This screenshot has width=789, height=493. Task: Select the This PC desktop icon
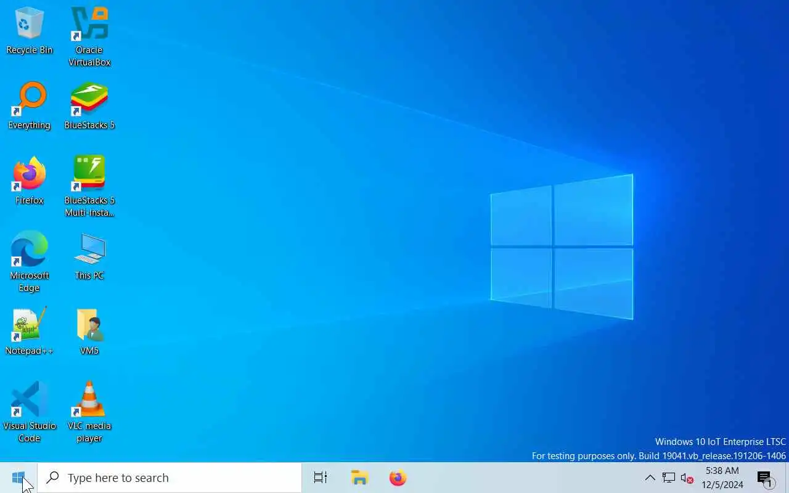[x=89, y=256]
